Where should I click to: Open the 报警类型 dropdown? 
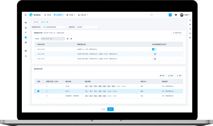(x=88, y=27)
